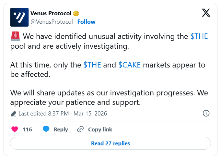
Task: Open the $CAKE cashtag link
Action: pyautogui.click(x=130, y=65)
